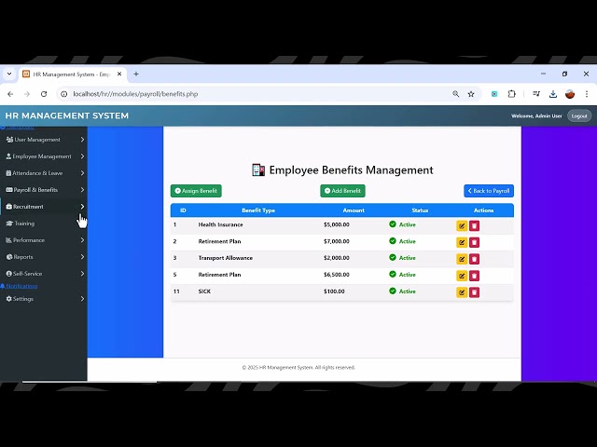This screenshot has height=447, width=597.
Task: Open browser downloads
Action: [553, 94]
